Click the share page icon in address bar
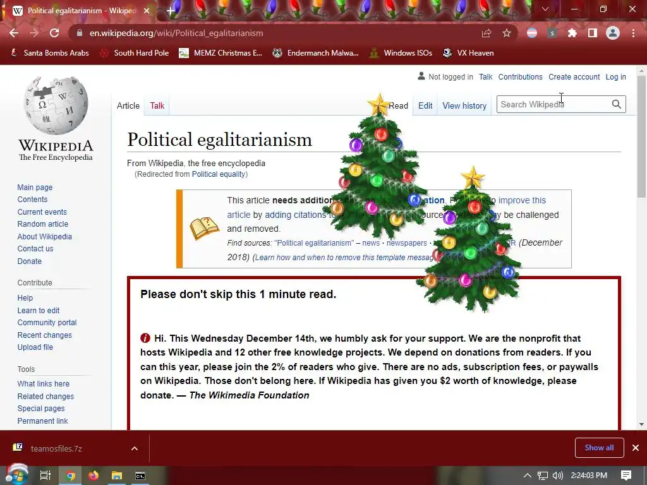This screenshot has height=485, width=647. [x=487, y=33]
